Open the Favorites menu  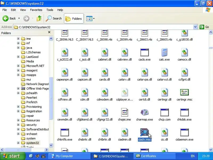tap(36, 10)
